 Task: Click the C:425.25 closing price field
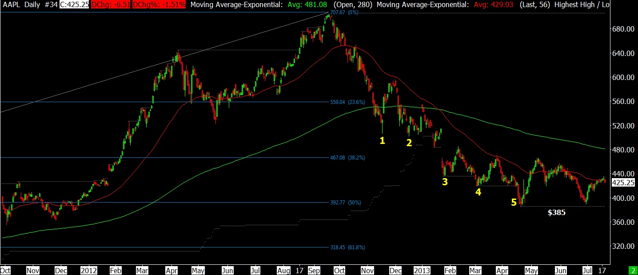(x=75, y=4)
